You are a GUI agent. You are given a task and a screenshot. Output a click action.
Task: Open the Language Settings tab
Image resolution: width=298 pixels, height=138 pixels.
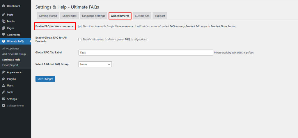93,16
